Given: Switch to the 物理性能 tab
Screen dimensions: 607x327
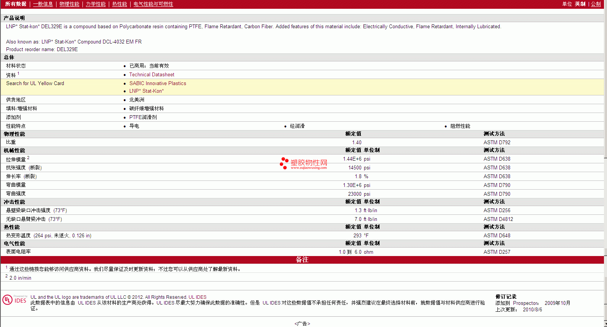Looking at the screenshot, I should click(69, 4).
